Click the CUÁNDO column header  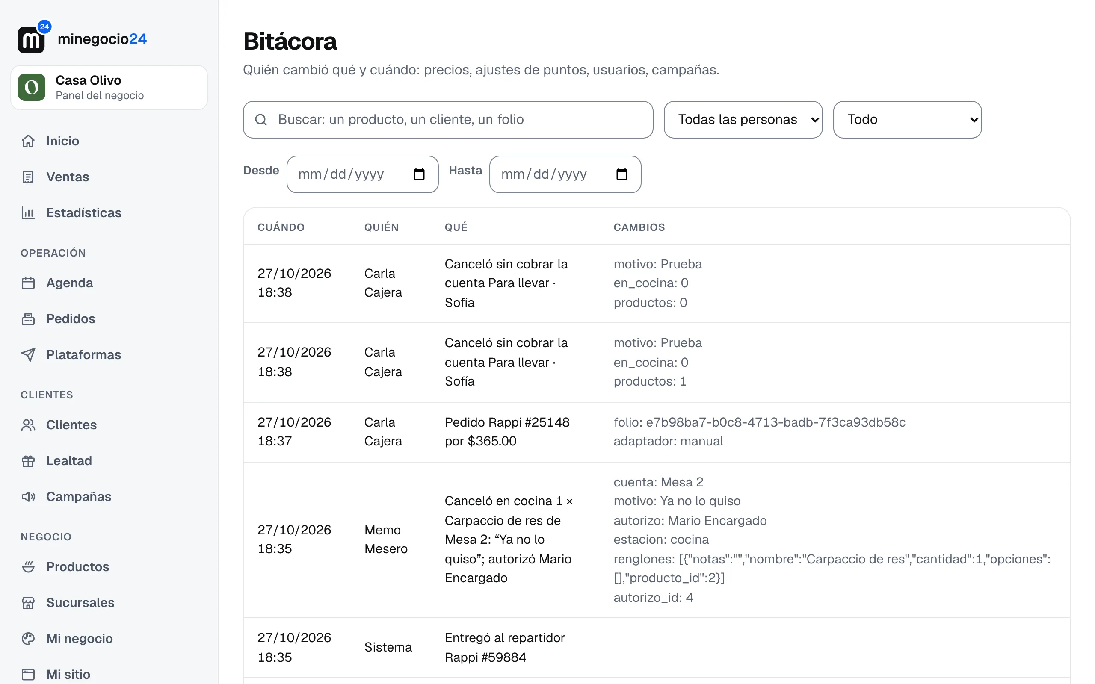(281, 227)
